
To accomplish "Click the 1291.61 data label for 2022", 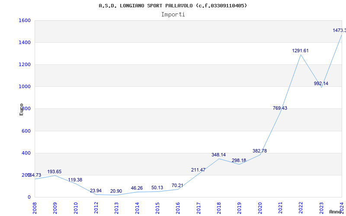I will tap(300, 51).
